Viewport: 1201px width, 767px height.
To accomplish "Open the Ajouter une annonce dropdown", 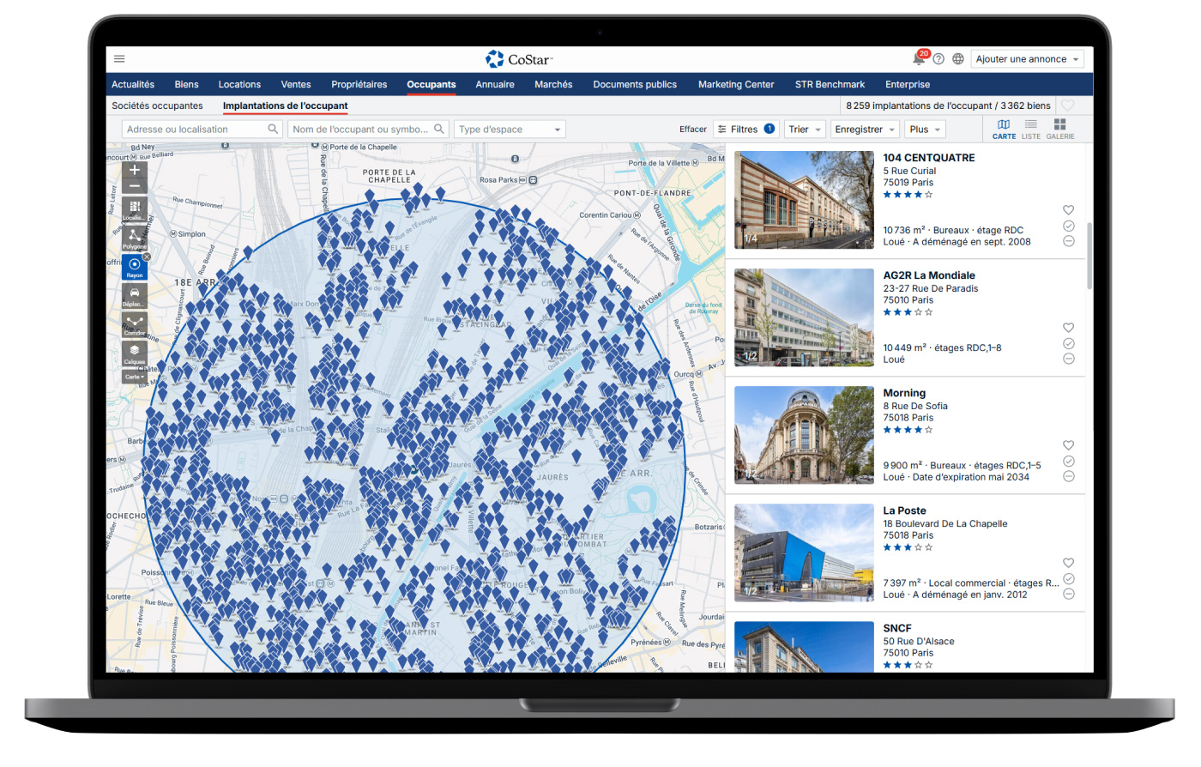I will [x=1029, y=59].
